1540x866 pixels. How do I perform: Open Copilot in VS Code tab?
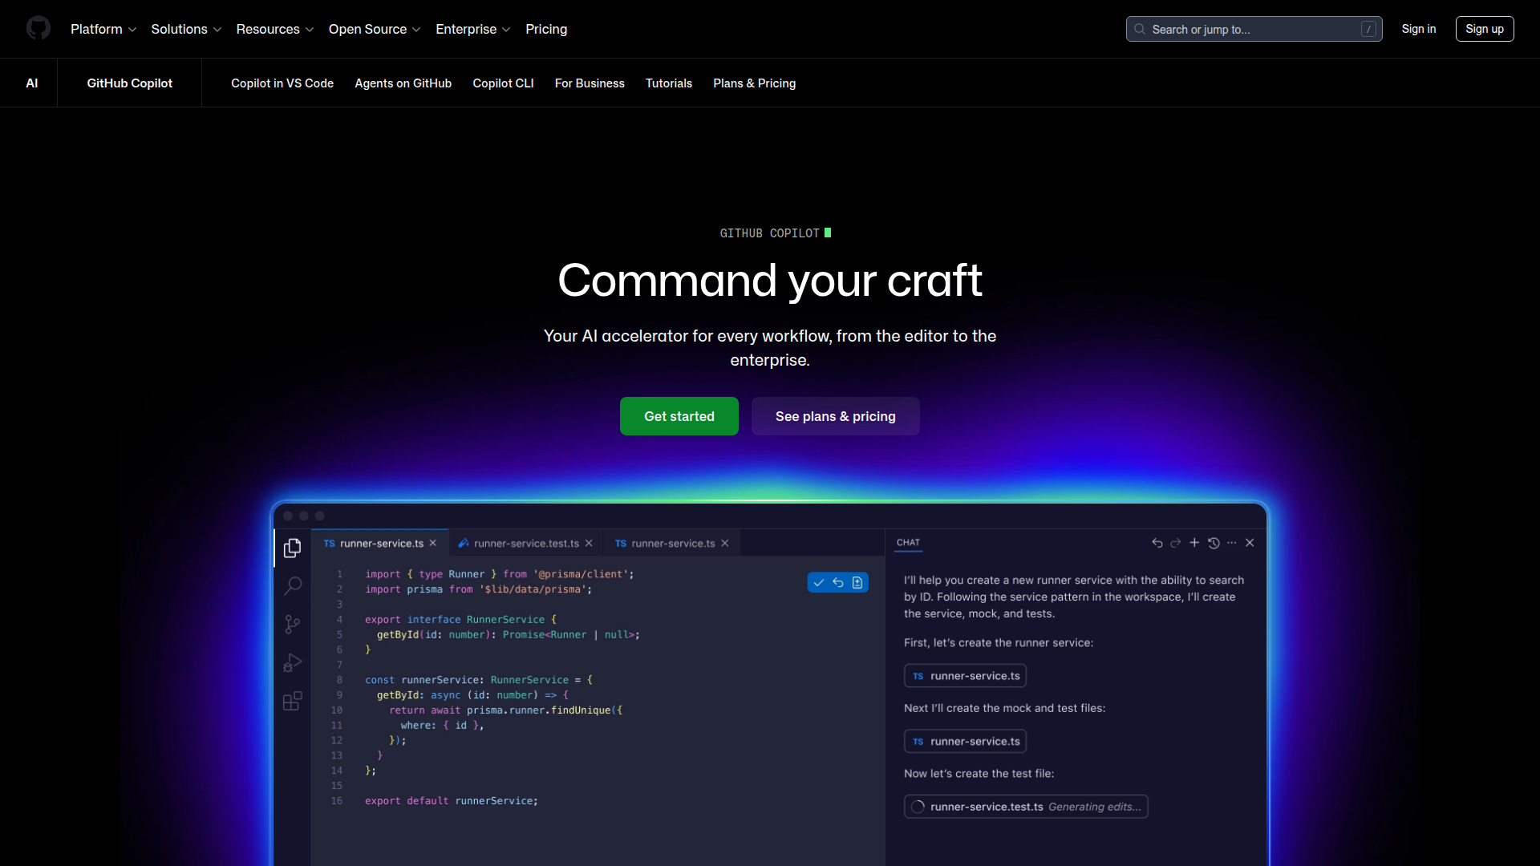[282, 83]
